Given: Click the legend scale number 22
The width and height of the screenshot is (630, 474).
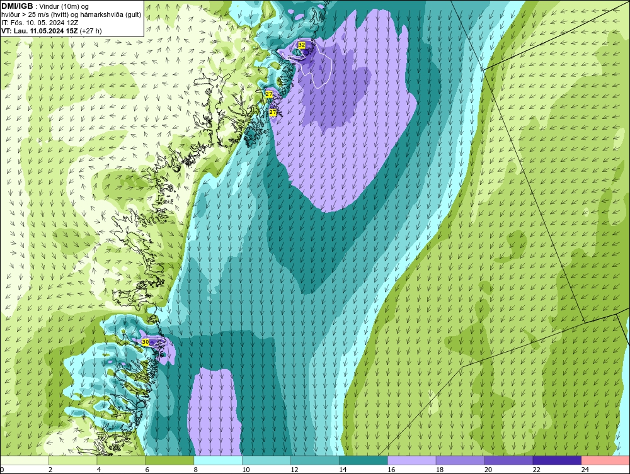Looking at the screenshot, I should pos(537,470).
